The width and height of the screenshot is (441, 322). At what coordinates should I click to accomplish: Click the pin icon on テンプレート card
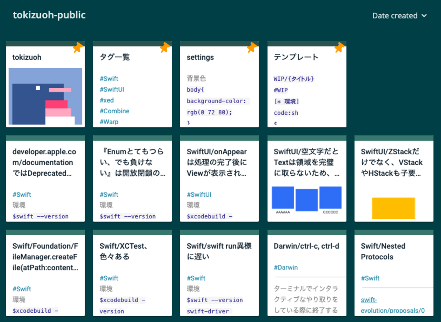point(339,47)
